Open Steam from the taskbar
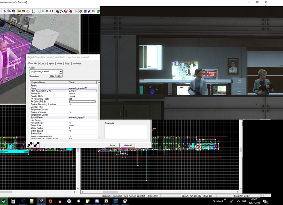Image resolution: width=283 pixels, height=205 pixels. click(x=4, y=201)
